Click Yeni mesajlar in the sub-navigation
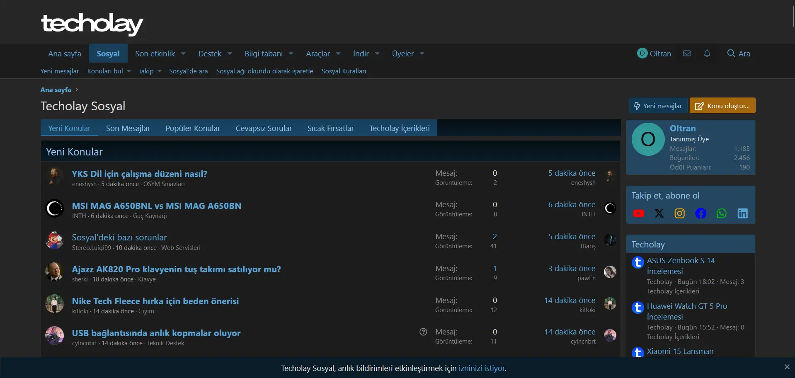This screenshot has height=378, width=795. pos(60,71)
